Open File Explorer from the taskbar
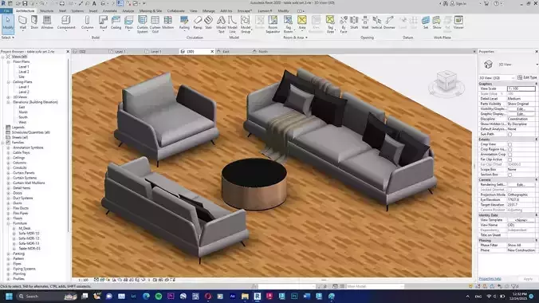The image size is (539, 303). click(245, 296)
